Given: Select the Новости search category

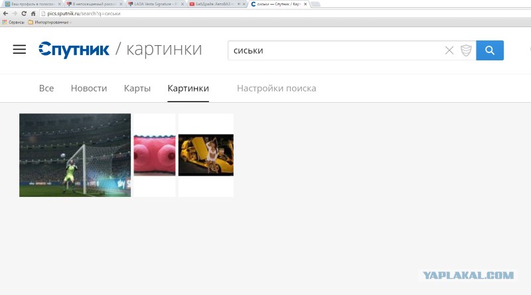Looking at the screenshot, I should (89, 88).
